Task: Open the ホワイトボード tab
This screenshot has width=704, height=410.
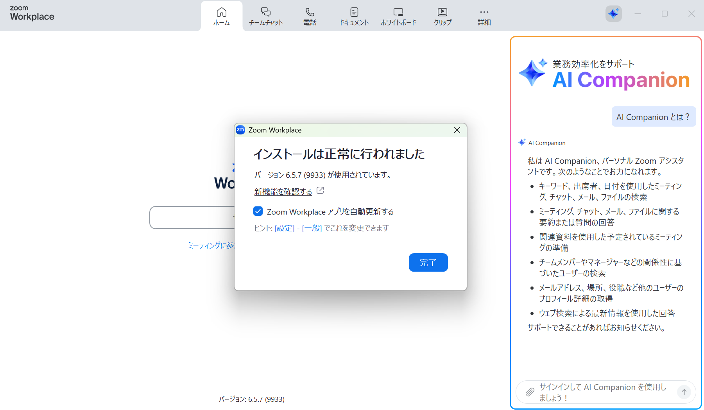Action: 398,16
